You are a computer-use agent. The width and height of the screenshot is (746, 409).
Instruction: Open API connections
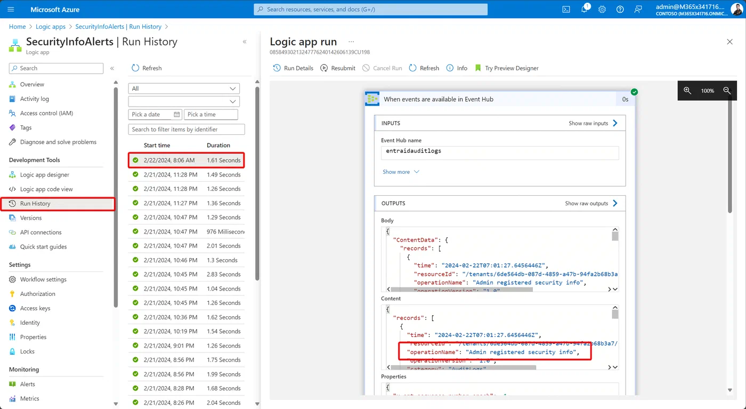point(40,232)
